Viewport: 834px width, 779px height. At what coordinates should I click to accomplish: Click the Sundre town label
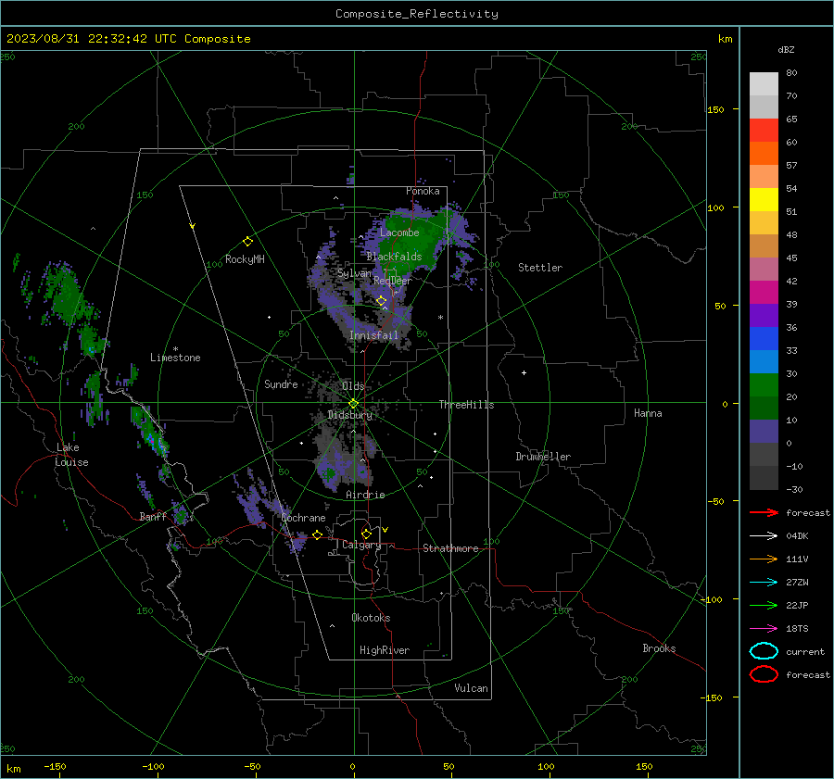(281, 383)
